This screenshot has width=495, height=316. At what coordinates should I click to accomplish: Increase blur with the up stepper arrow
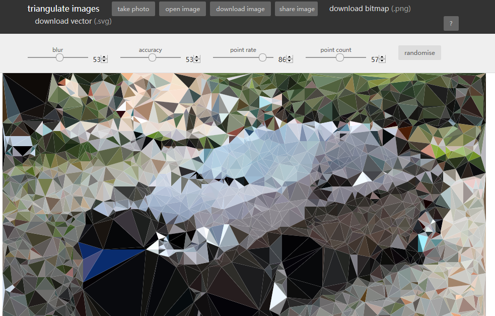pyautogui.click(x=103, y=56)
